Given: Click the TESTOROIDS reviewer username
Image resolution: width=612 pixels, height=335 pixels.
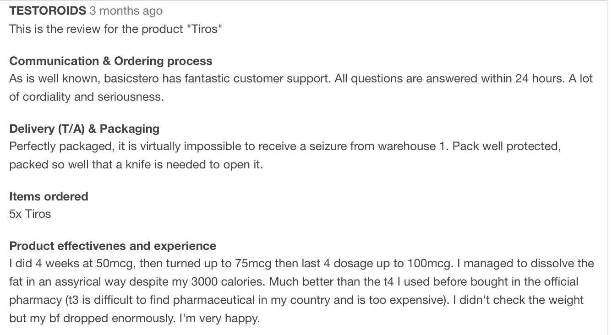Looking at the screenshot, I should point(48,11).
